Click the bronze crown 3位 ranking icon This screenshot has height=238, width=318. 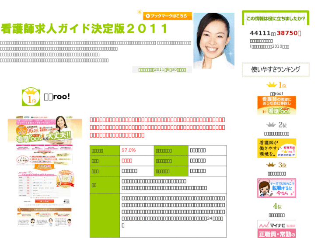276,165
